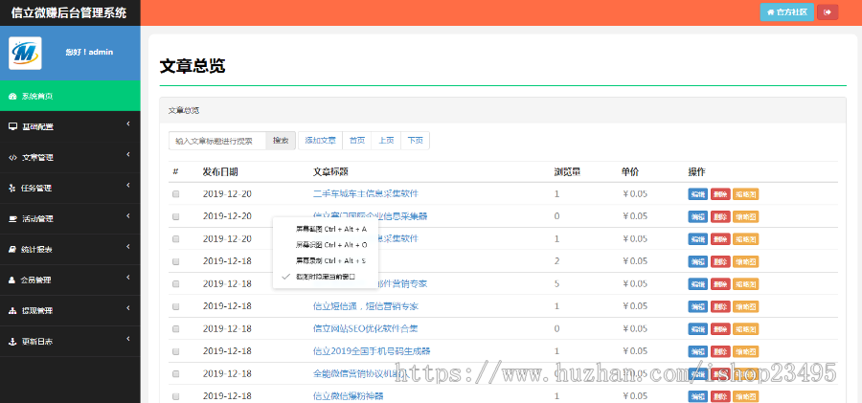Screen dimensions: 862x403
Task: Tick checkbox for 信立厦门国际企业信息采集器 row
Action: (176, 216)
